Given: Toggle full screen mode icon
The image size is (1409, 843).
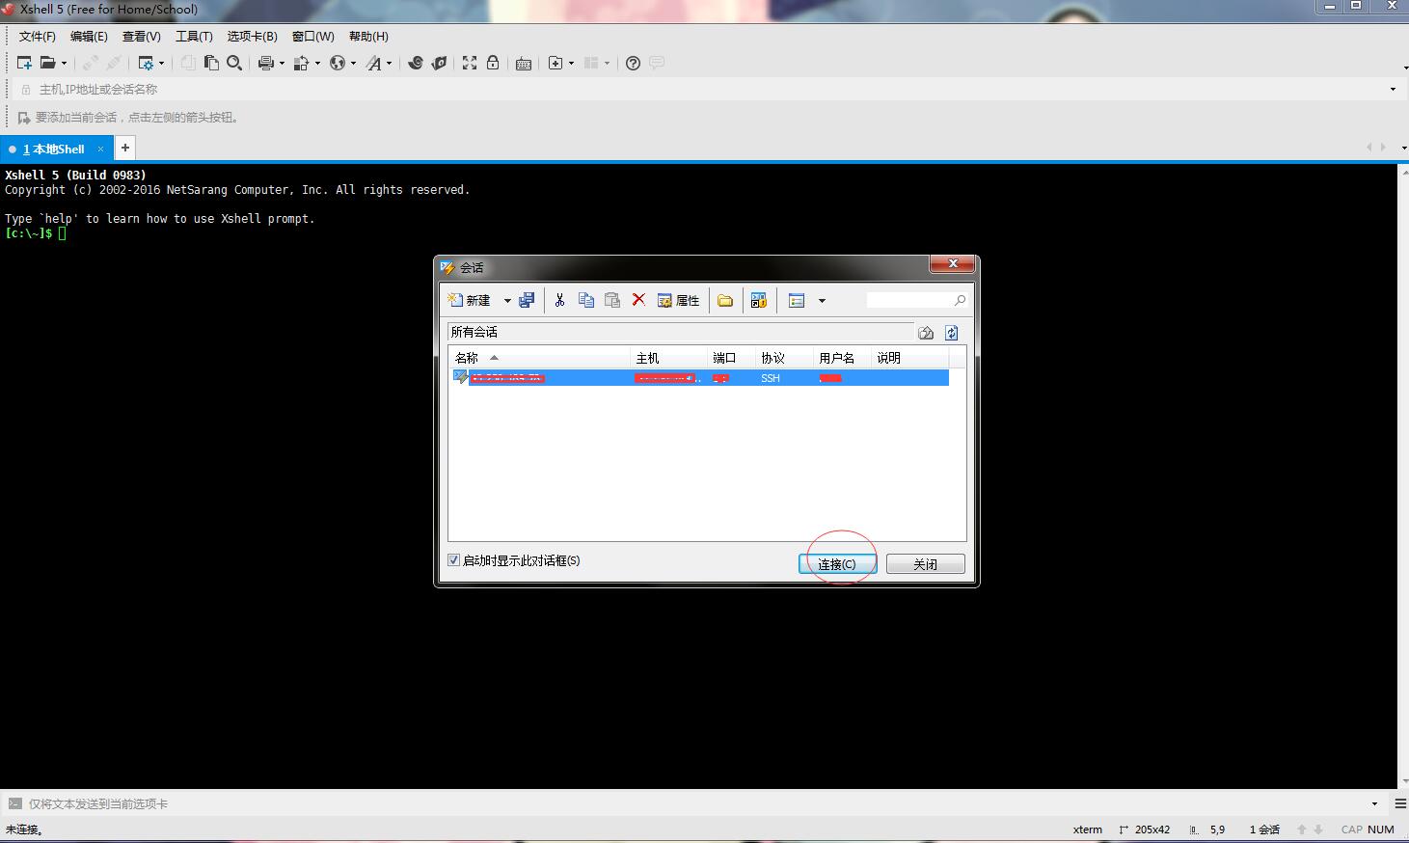Looking at the screenshot, I should pyautogui.click(x=470, y=63).
